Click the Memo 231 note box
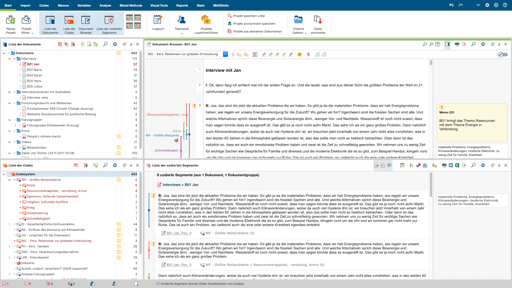Screen dimensions: 512x288 (472, 122)
